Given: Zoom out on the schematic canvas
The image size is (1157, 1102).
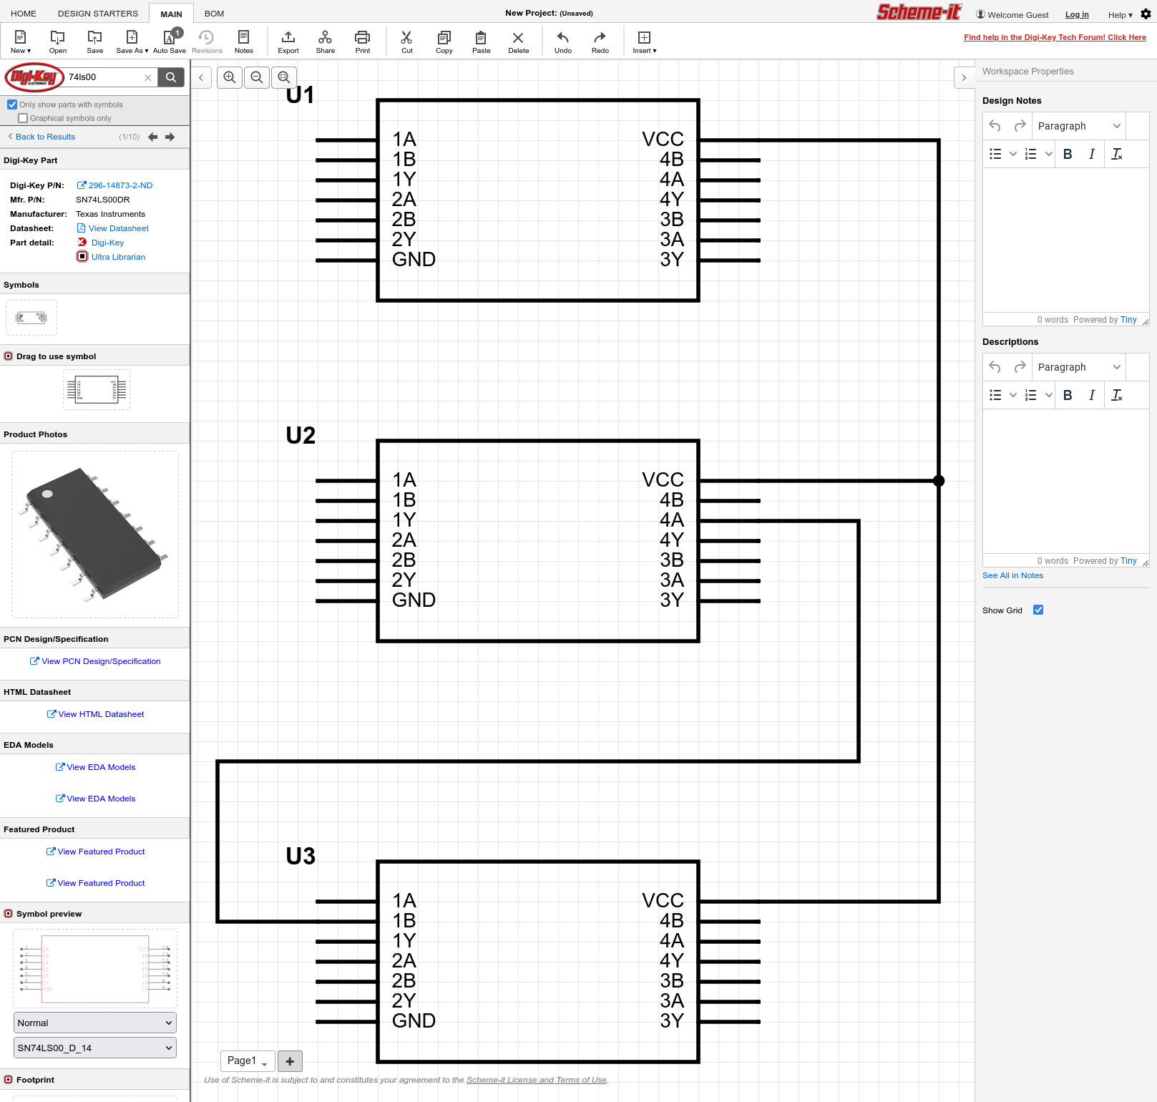Looking at the screenshot, I should pyautogui.click(x=257, y=77).
